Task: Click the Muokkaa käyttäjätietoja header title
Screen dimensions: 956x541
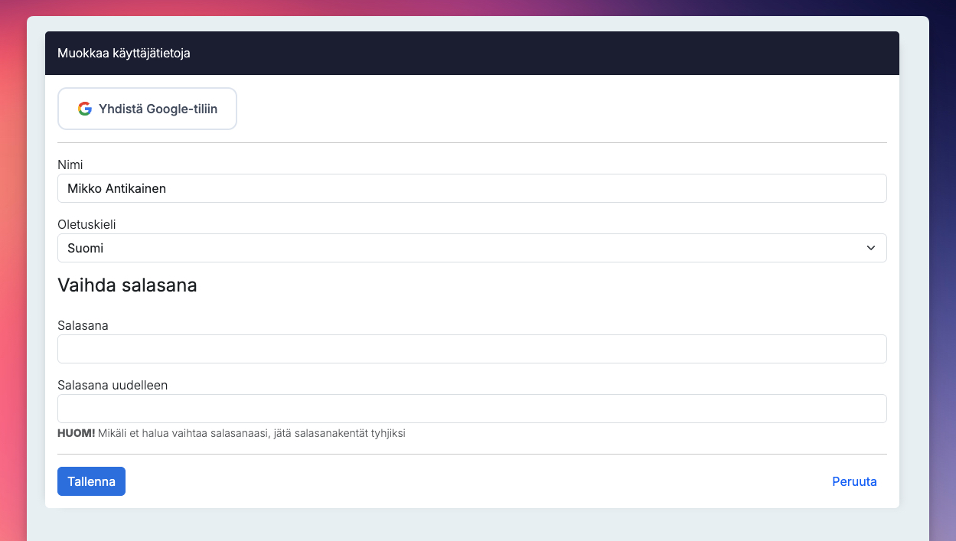Action: click(x=124, y=54)
